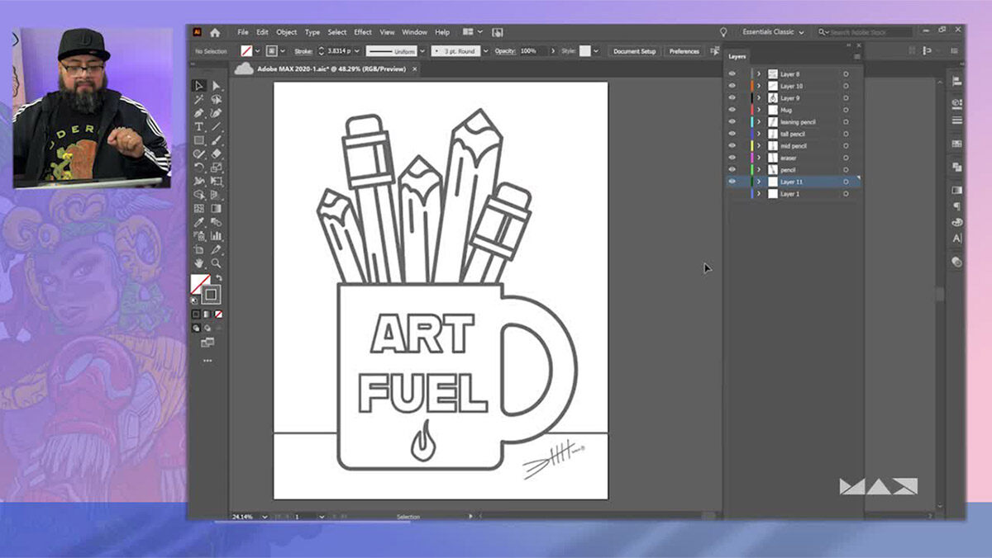
Task: Hide Layer 8 using eye icon
Action: click(x=732, y=74)
